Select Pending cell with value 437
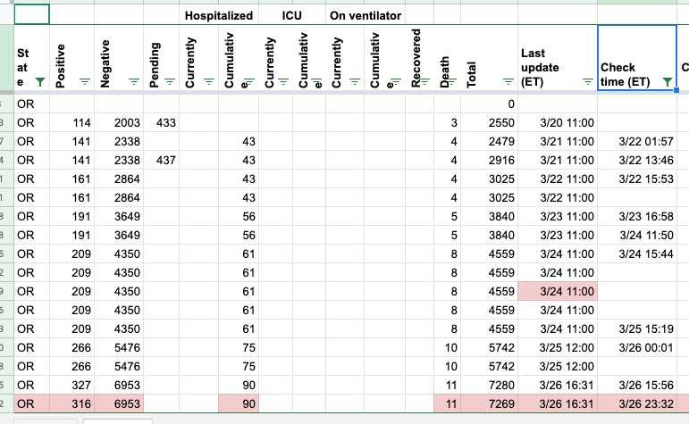The height and width of the screenshot is (424, 689). 161,160
